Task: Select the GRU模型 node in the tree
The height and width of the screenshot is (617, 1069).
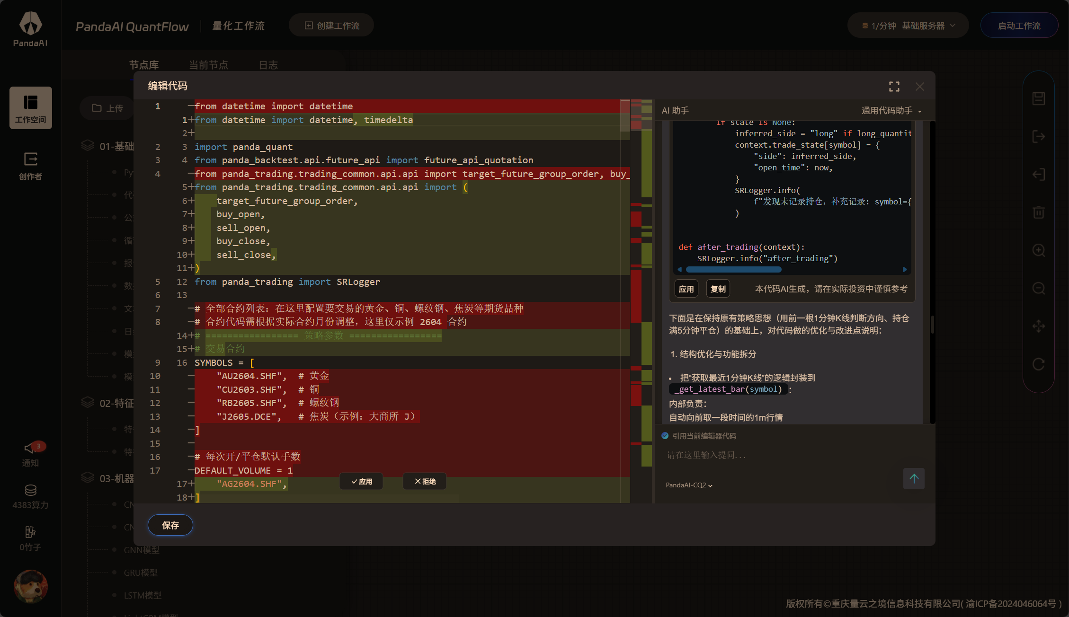Action: 141,573
